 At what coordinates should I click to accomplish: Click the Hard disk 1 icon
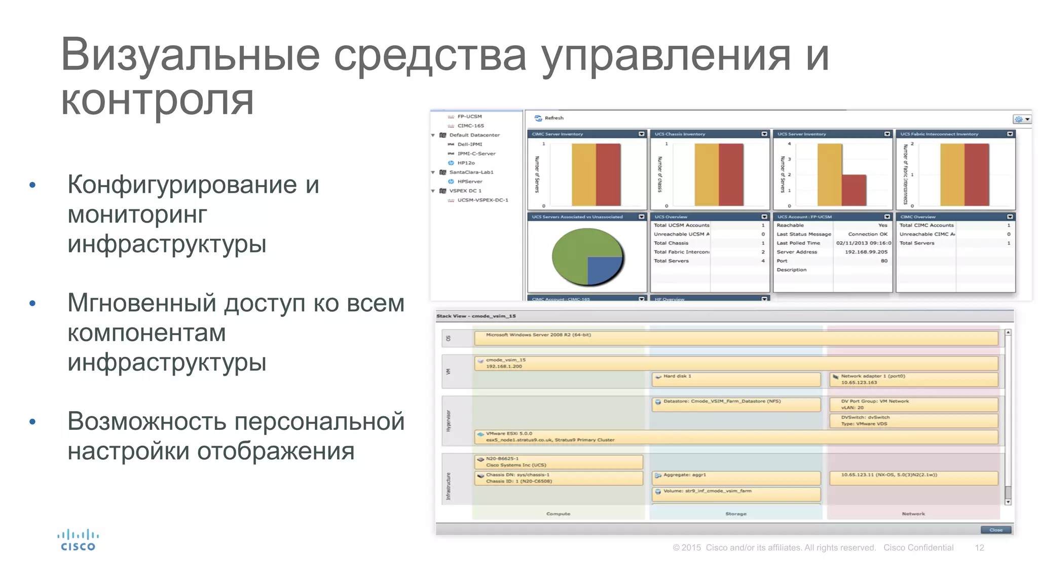pyautogui.click(x=658, y=377)
